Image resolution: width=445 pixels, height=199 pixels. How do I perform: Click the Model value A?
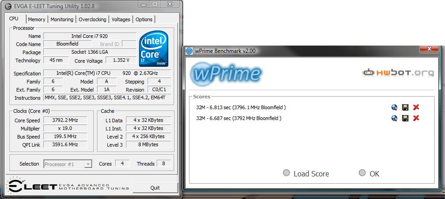click(x=107, y=82)
